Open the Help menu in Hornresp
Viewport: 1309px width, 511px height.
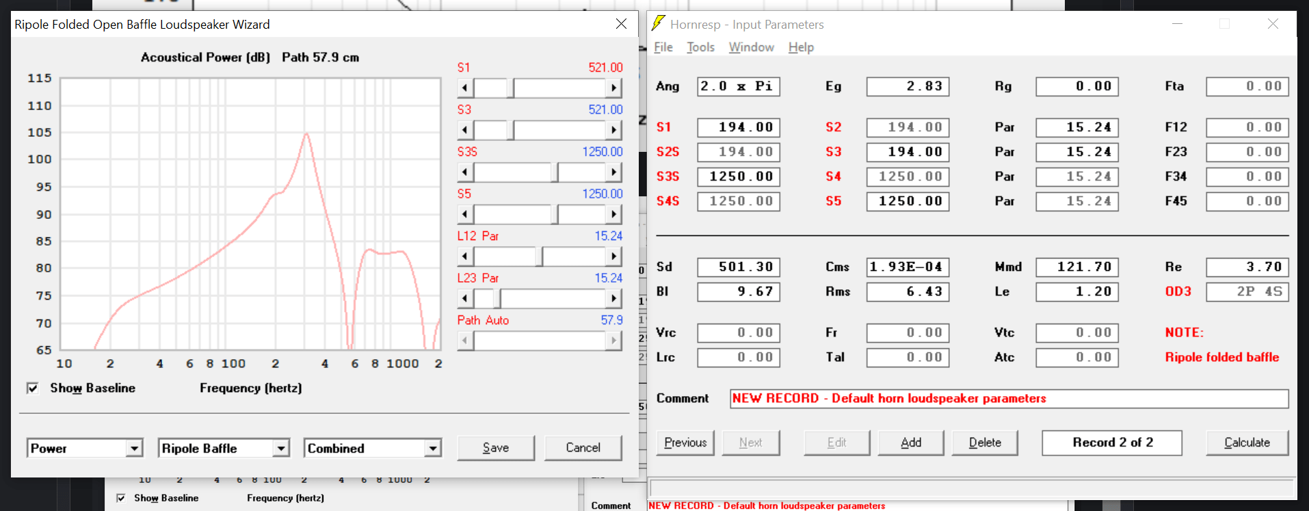pos(801,47)
